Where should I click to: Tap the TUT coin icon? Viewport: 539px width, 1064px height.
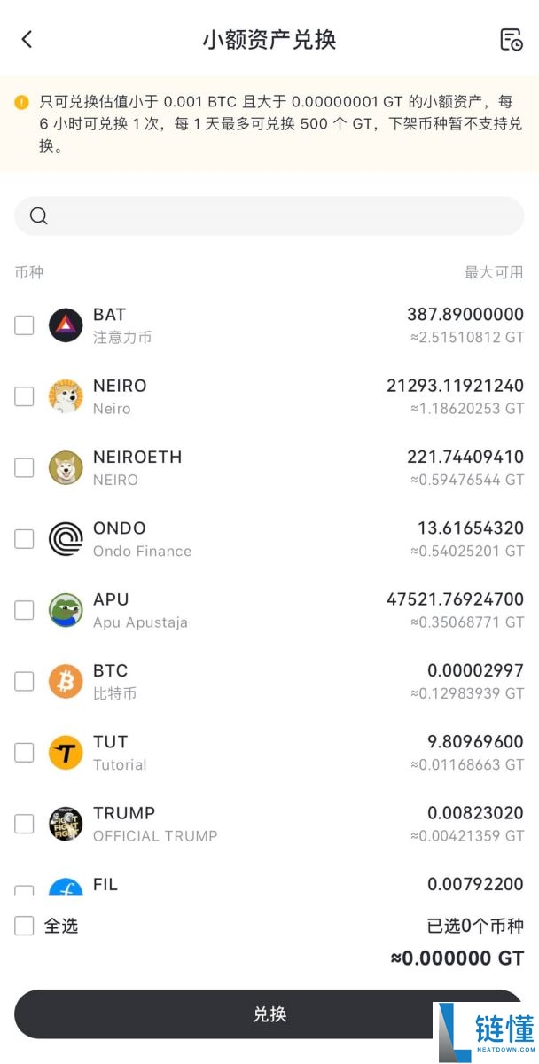point(66,753)
